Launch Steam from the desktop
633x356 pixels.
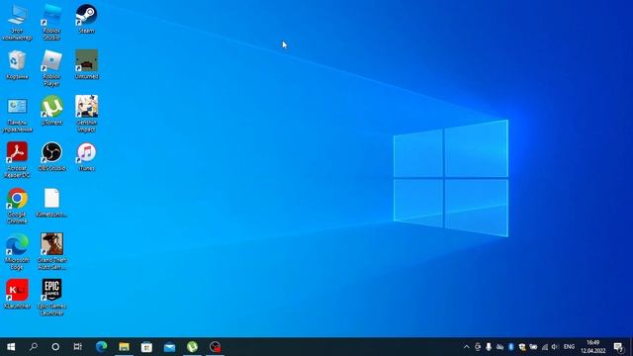click(86, 19)
